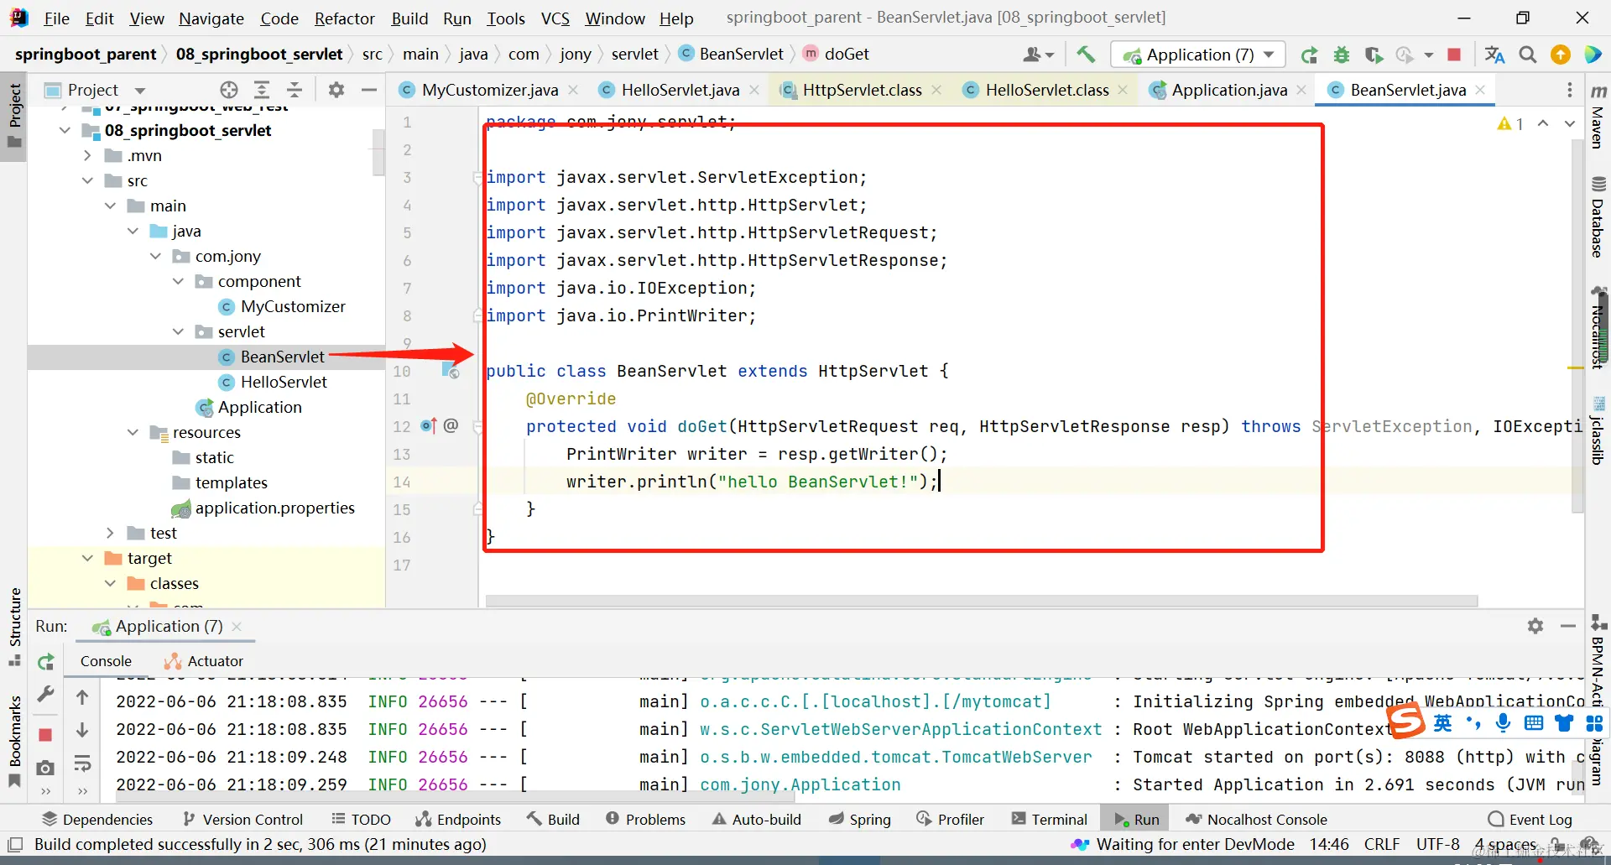Open the Event Log
The image size is (1611, 865).
point(1530,819)
